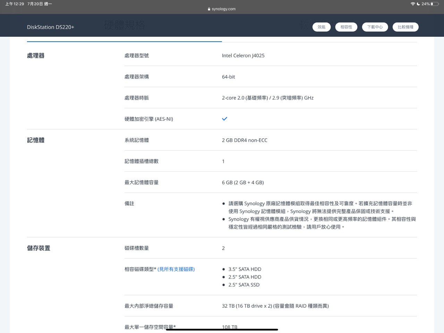Open the 效能 performance section

pyautogui.click(x=322, y=27)
